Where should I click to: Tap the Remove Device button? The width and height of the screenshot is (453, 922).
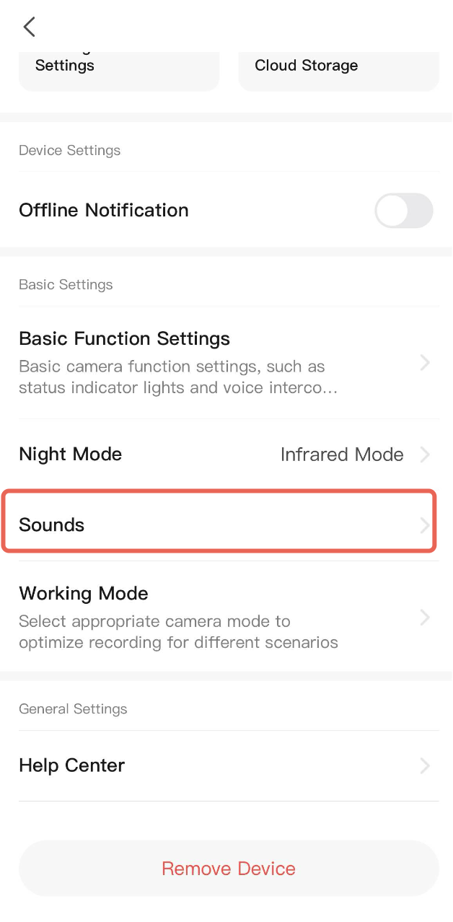point(229,869)
